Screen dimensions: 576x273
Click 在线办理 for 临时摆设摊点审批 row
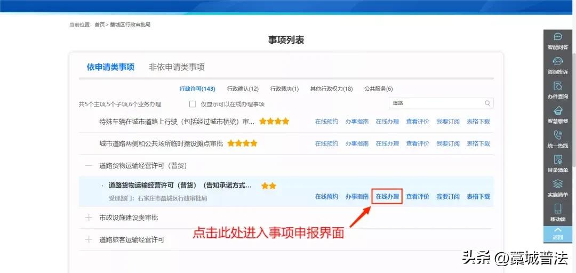[x=387, y=143]
